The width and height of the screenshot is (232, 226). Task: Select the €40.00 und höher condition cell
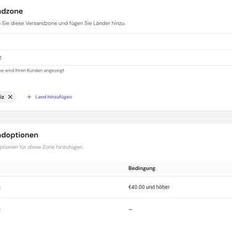tap(149, 187)
